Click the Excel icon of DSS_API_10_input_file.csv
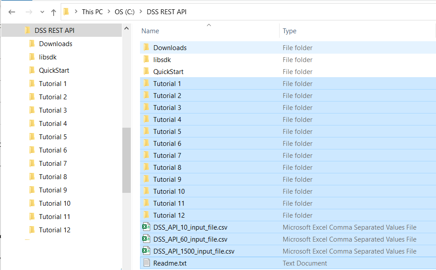This screenshot has height=270, width=436. 146,227
